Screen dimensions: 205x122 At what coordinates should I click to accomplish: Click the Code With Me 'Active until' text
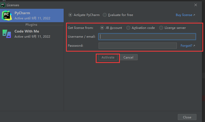[32, 37]
